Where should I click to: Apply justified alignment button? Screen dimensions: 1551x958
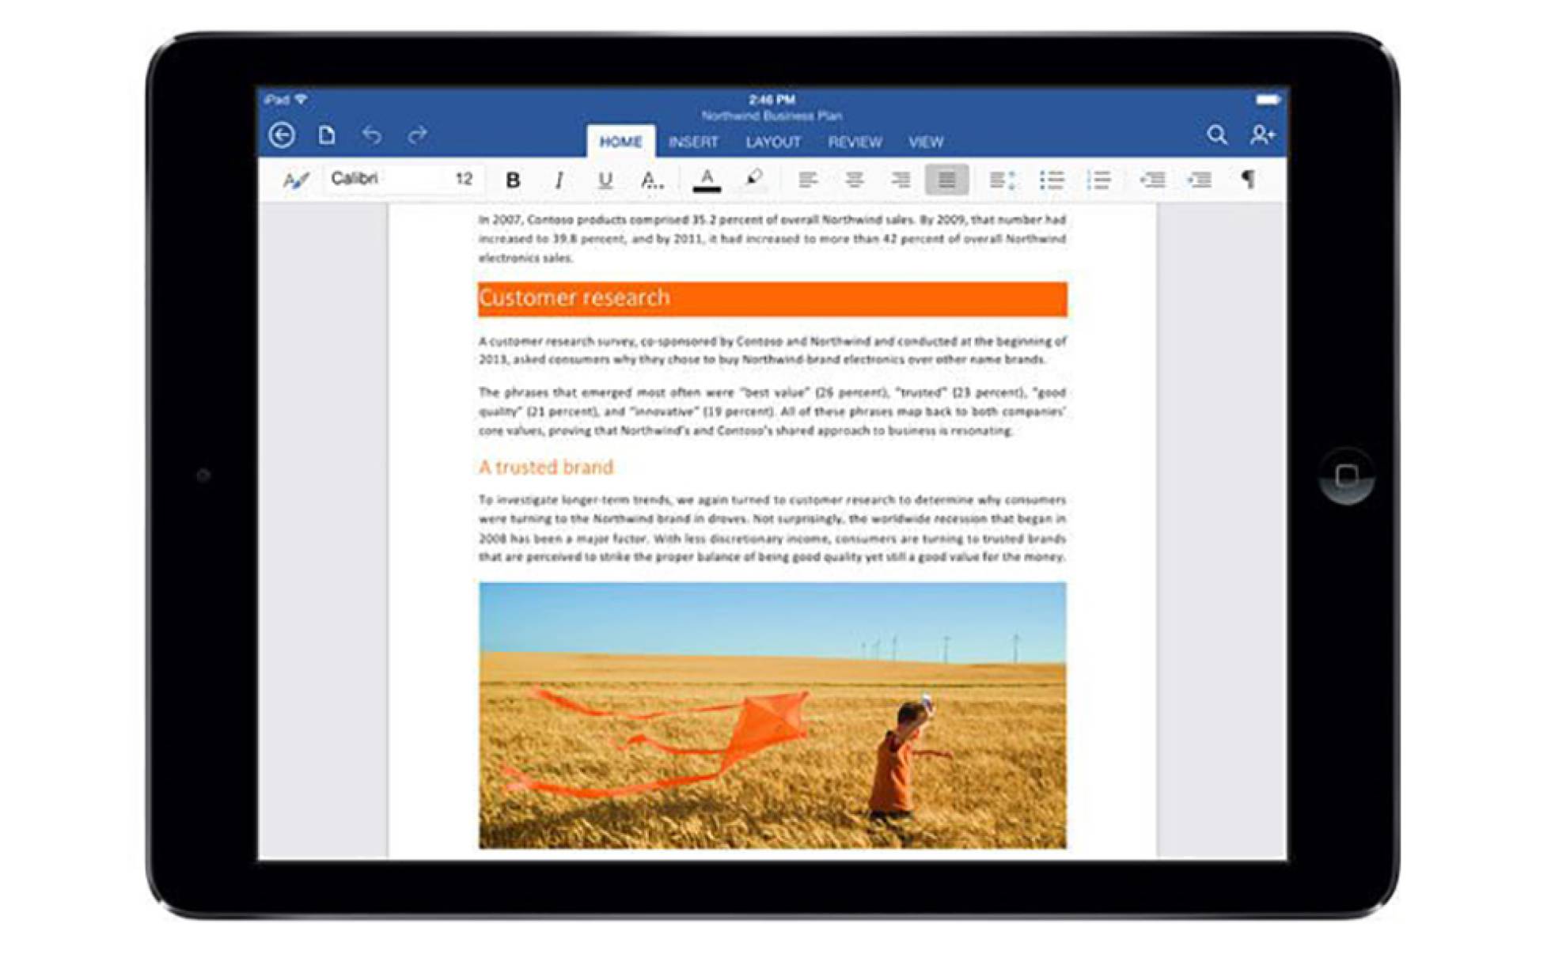(x=946, y=180)
